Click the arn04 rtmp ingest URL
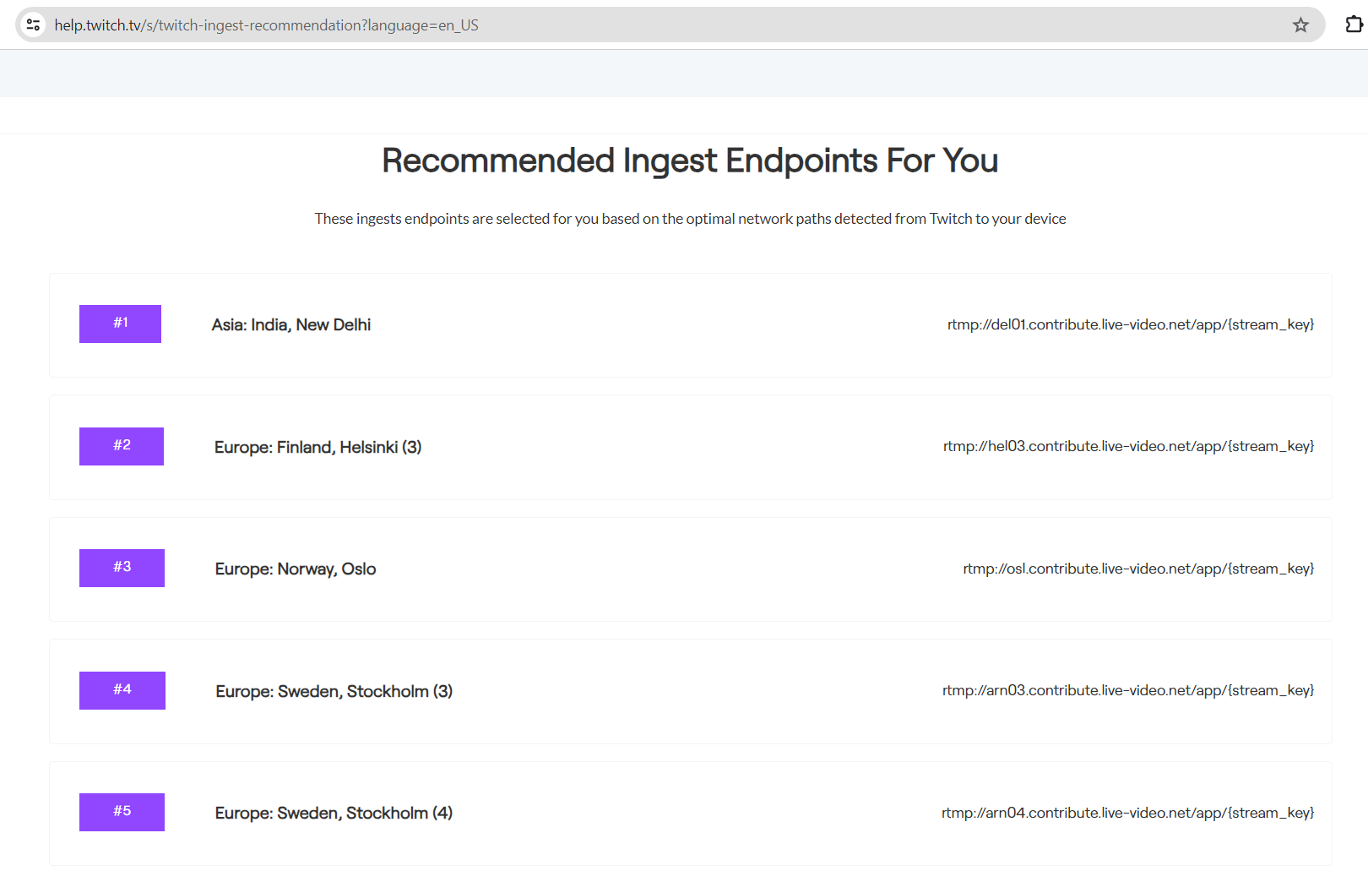This screenshot has height=871, width=1368. coord(1128,813)
